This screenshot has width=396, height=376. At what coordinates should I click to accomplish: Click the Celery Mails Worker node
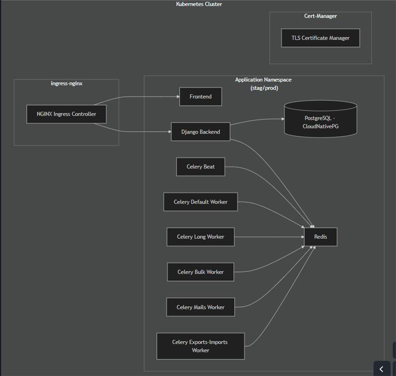[200, 307]
